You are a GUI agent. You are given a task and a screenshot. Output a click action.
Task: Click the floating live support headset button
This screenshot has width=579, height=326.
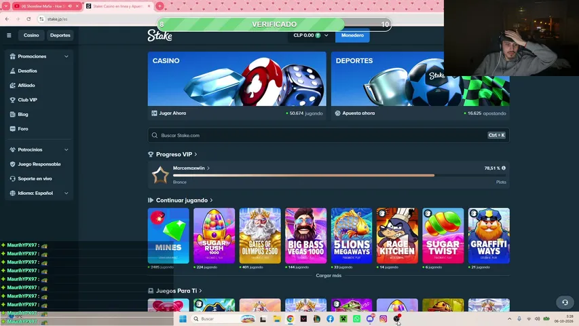[565, 302]
